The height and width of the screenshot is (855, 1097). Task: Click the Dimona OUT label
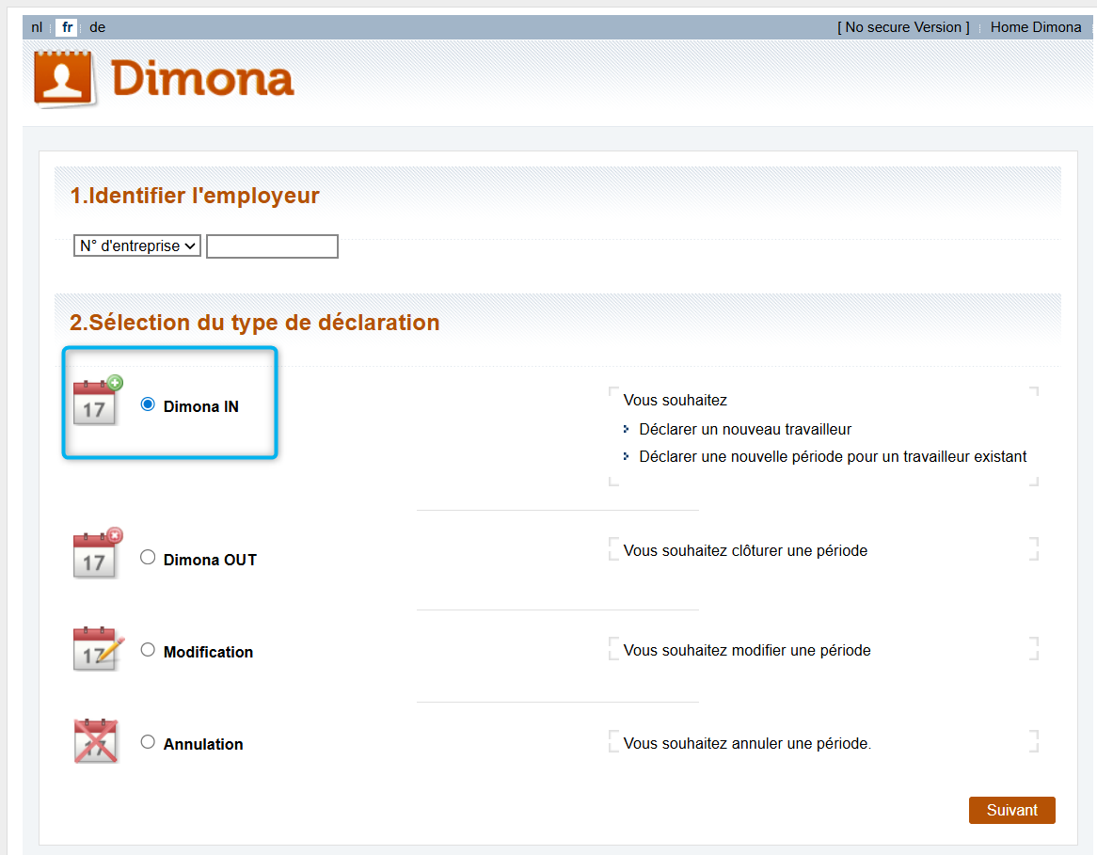[x=210, y=560]
